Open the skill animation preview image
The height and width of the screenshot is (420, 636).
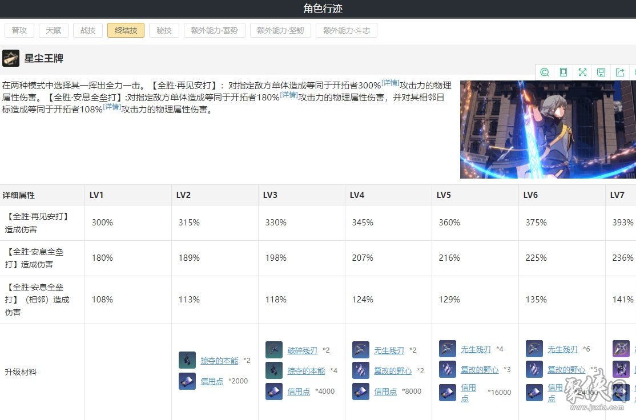[x=548, y=130]
